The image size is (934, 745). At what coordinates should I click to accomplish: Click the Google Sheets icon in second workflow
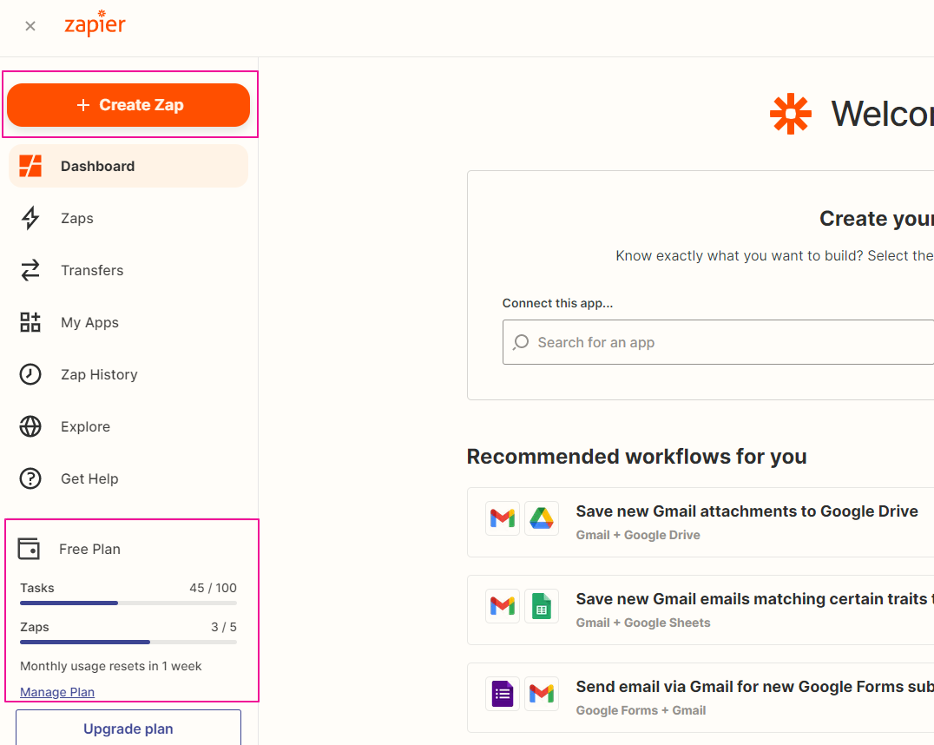tap(542, 606)
